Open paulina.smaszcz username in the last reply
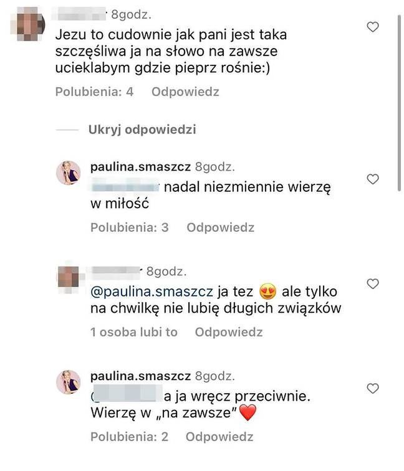Image resolution: width=404 pixels, height=471 pixels. [x=141, y=376]
